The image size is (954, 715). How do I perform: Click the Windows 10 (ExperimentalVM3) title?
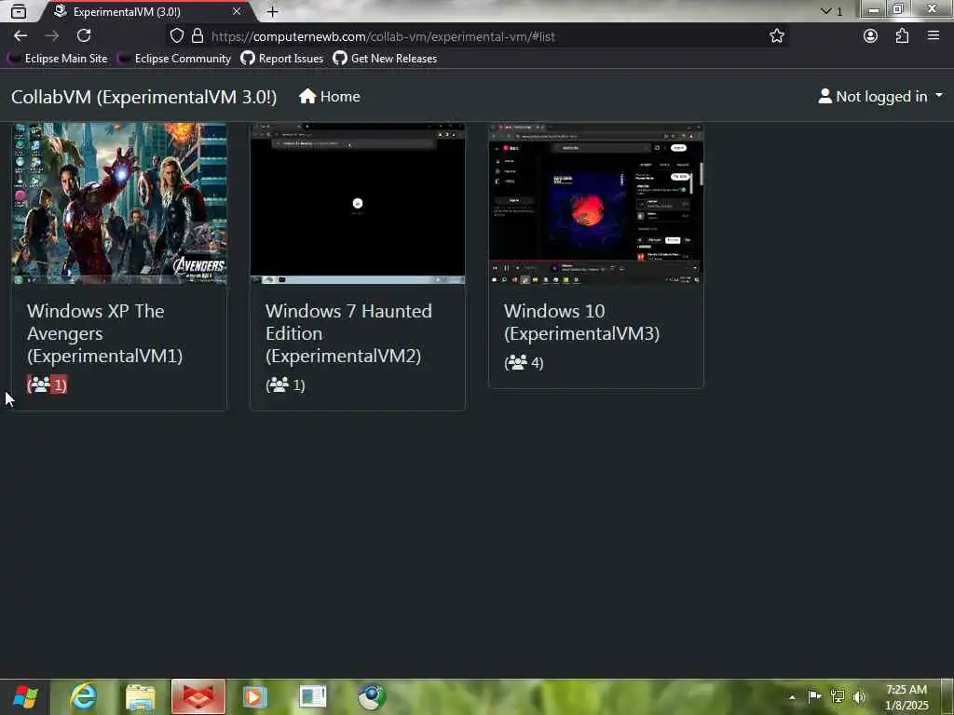tap(581, 322)
